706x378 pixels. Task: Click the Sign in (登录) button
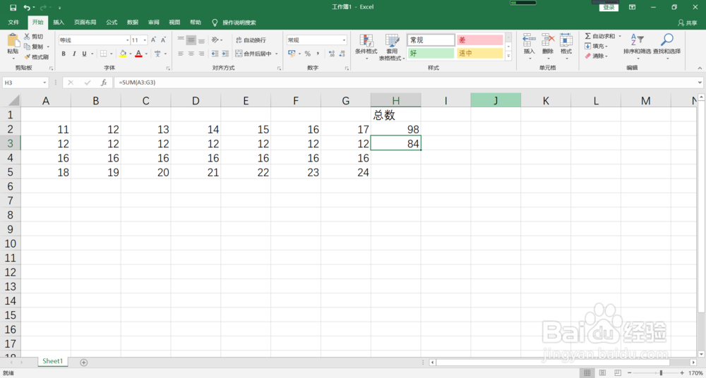click(609, 8)
